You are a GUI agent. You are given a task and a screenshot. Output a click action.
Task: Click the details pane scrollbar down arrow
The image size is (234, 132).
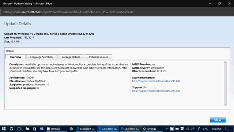point(225,104)
